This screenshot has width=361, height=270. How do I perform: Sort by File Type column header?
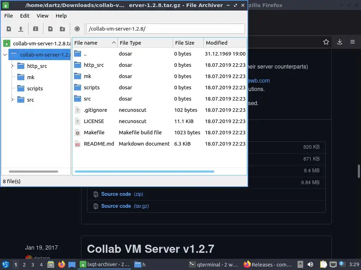[x=145, y=43]
